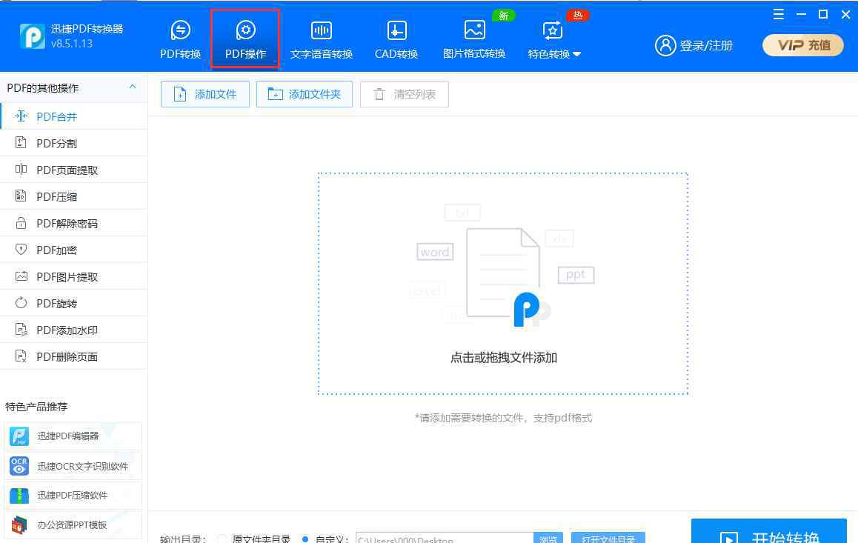Image resolution: width=858 pixels, height=543 pixels.
Task: Click the 浏览 browse button
Action: (x=548, y=538)
